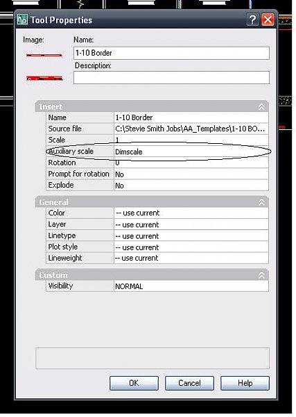Click the tool Name text field
296x417 pixels.
click(x=171, y=53)
